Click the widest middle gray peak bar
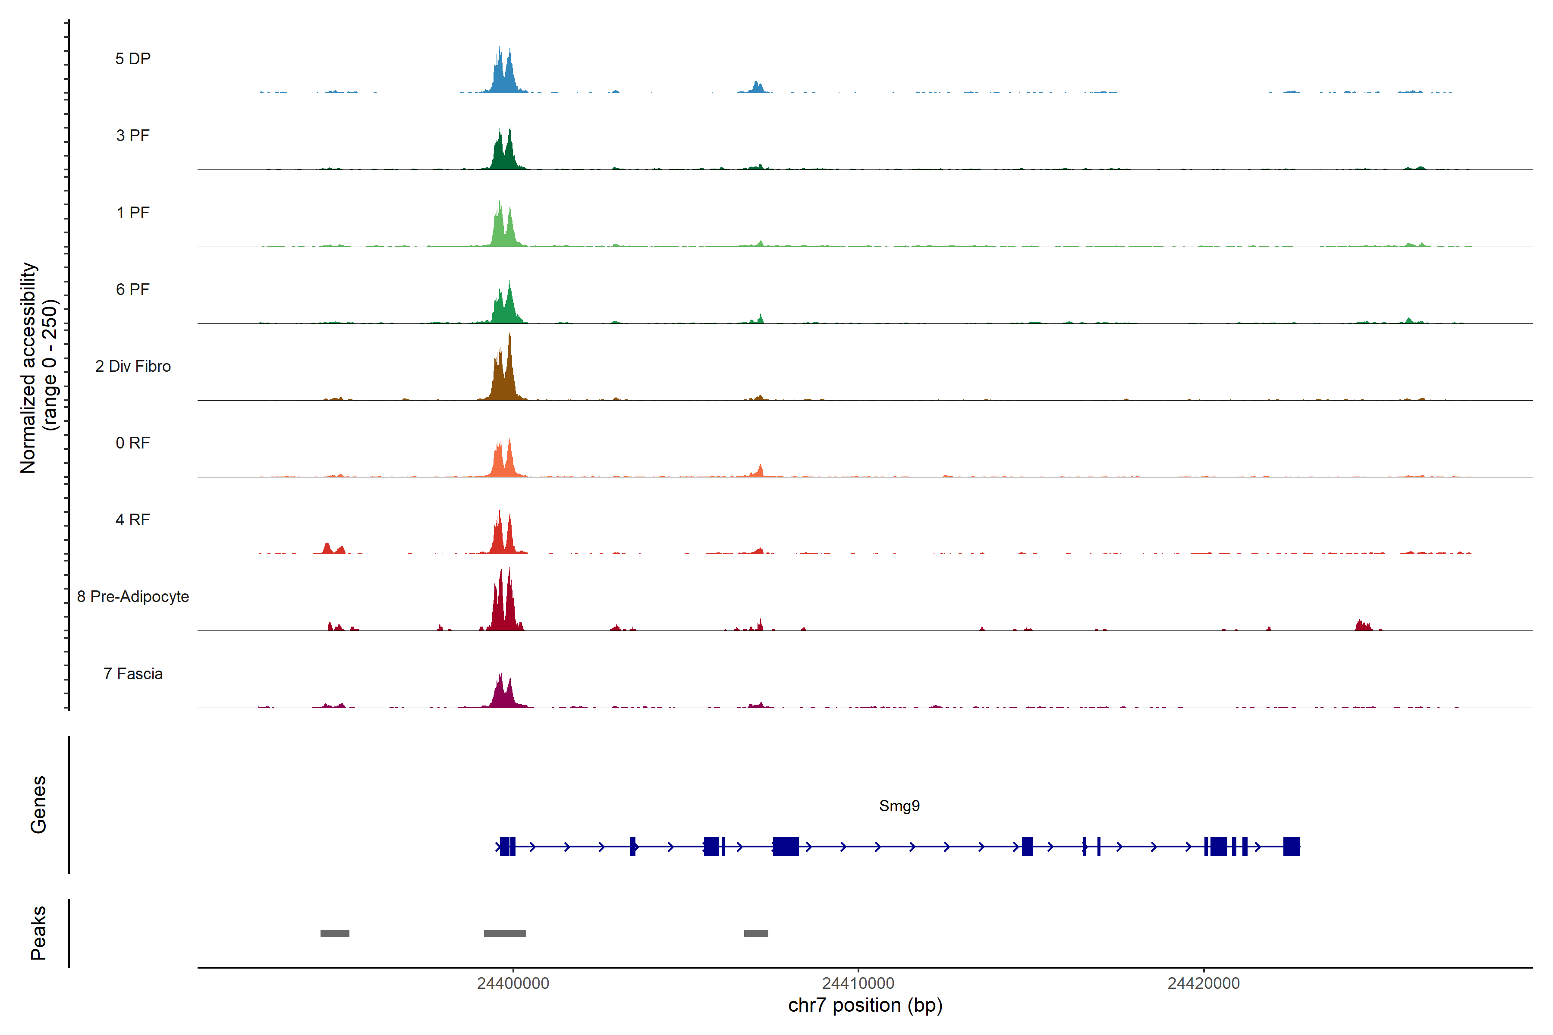 tap(505, 933)
